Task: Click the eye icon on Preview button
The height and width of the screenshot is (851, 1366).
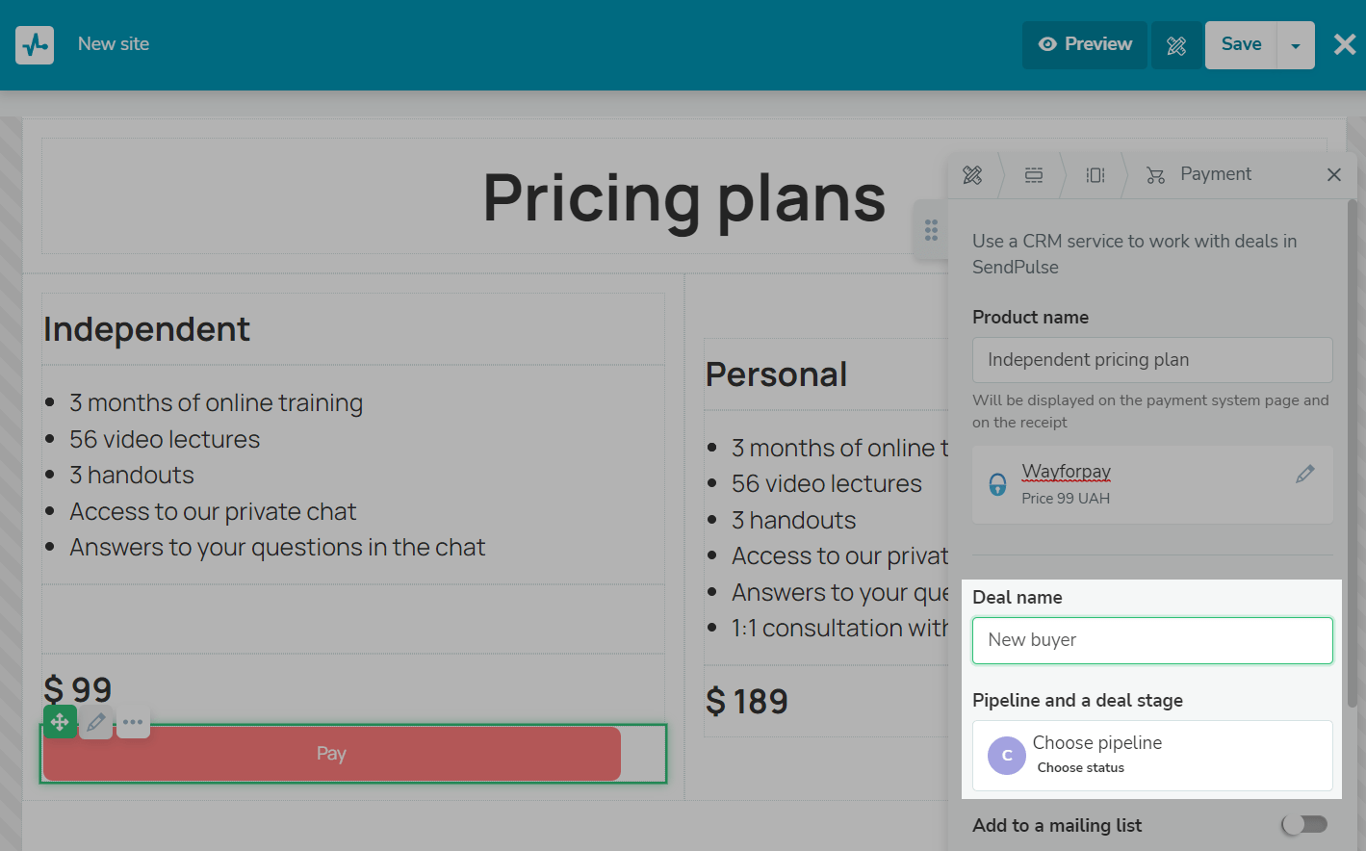Action: point(1047,44)
